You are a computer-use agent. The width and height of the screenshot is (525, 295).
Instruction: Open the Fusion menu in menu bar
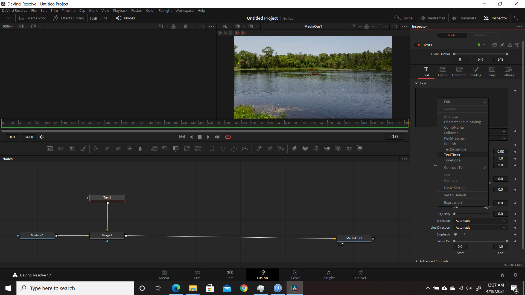(136, 10)
